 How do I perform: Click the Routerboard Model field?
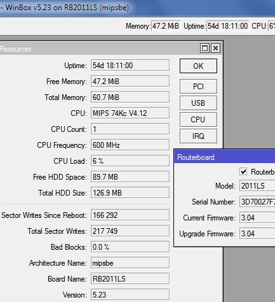257,185
